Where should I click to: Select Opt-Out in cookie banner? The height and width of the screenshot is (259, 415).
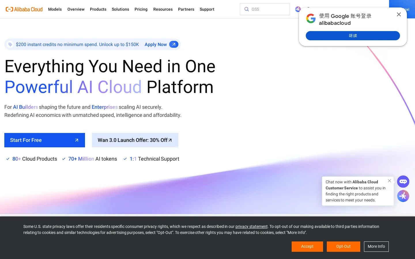(344, 247)
